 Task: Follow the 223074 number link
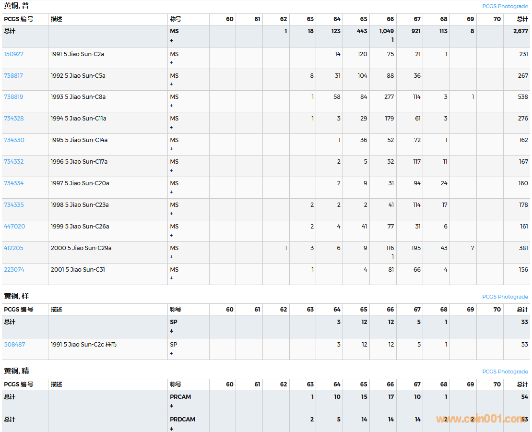(14, 270)
